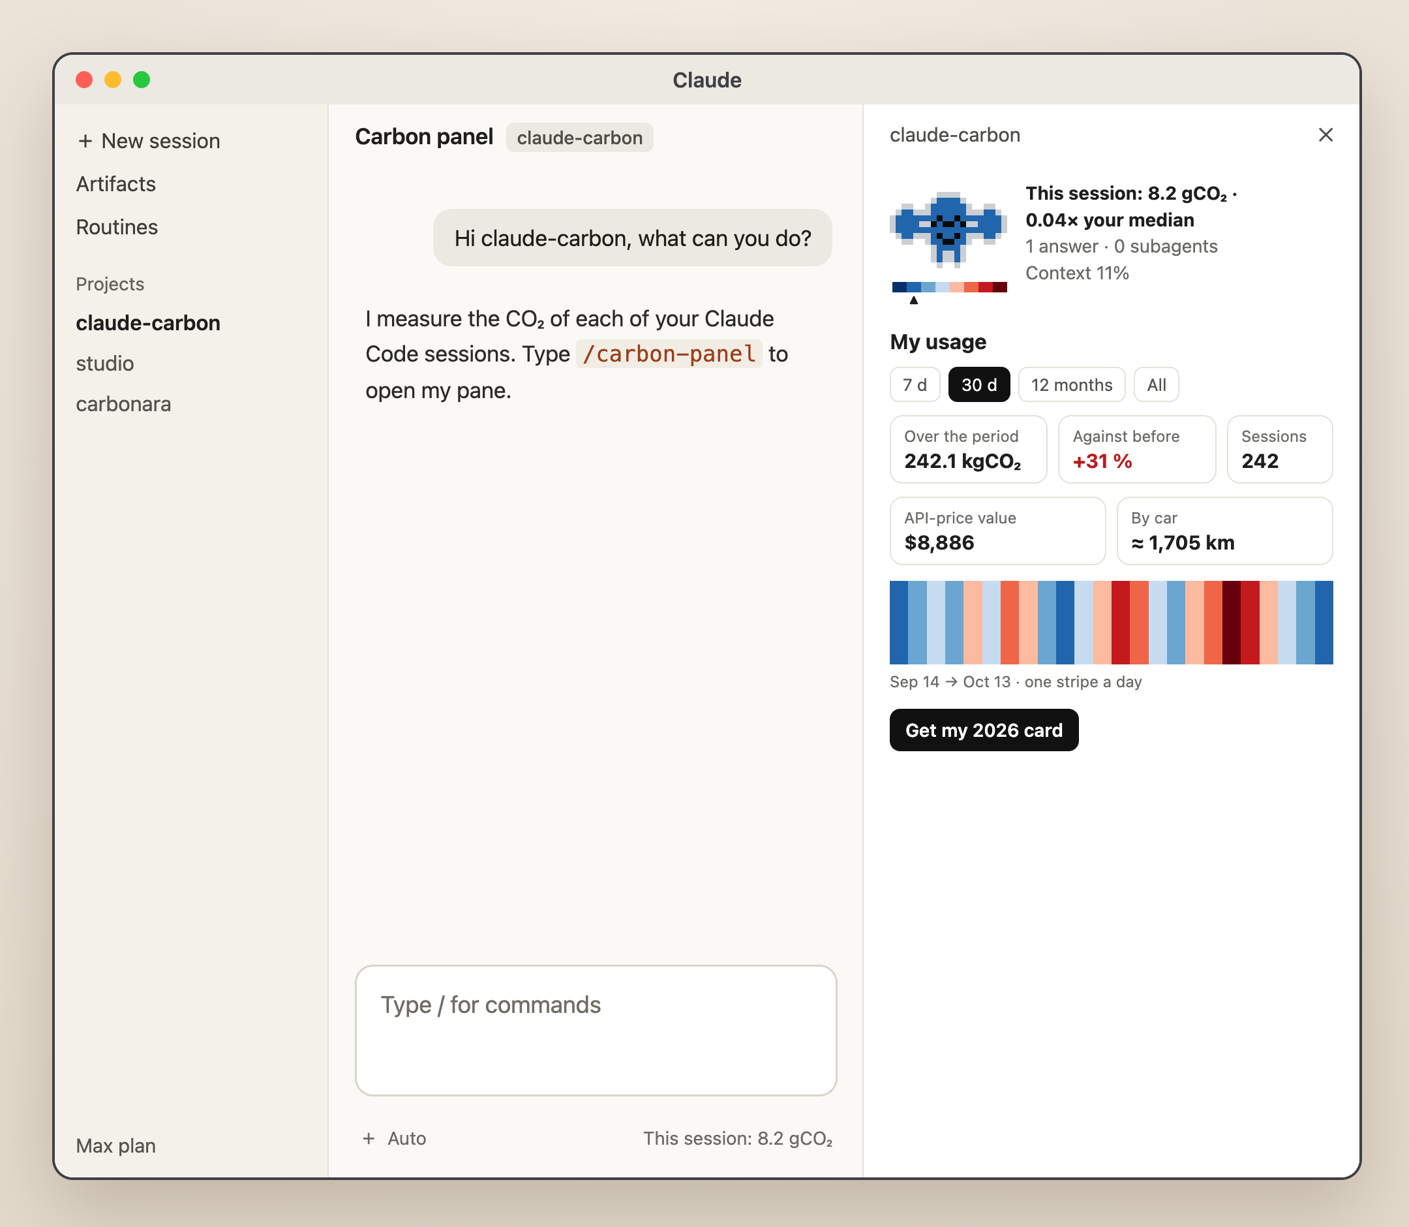Open the claude-carbon project
Viewport: 1409px width, 1227px height.
click(x=148, y=322)
